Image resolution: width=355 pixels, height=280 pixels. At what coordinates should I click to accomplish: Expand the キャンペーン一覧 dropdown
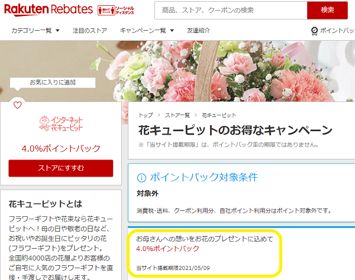point(147,31)
